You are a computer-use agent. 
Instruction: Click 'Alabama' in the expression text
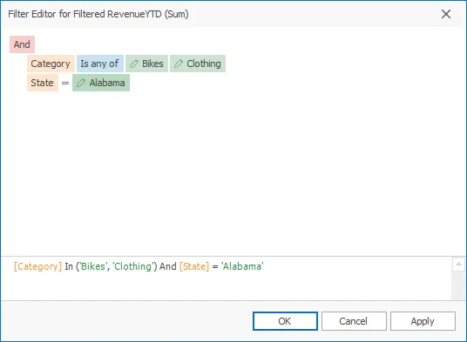[242, 266]
